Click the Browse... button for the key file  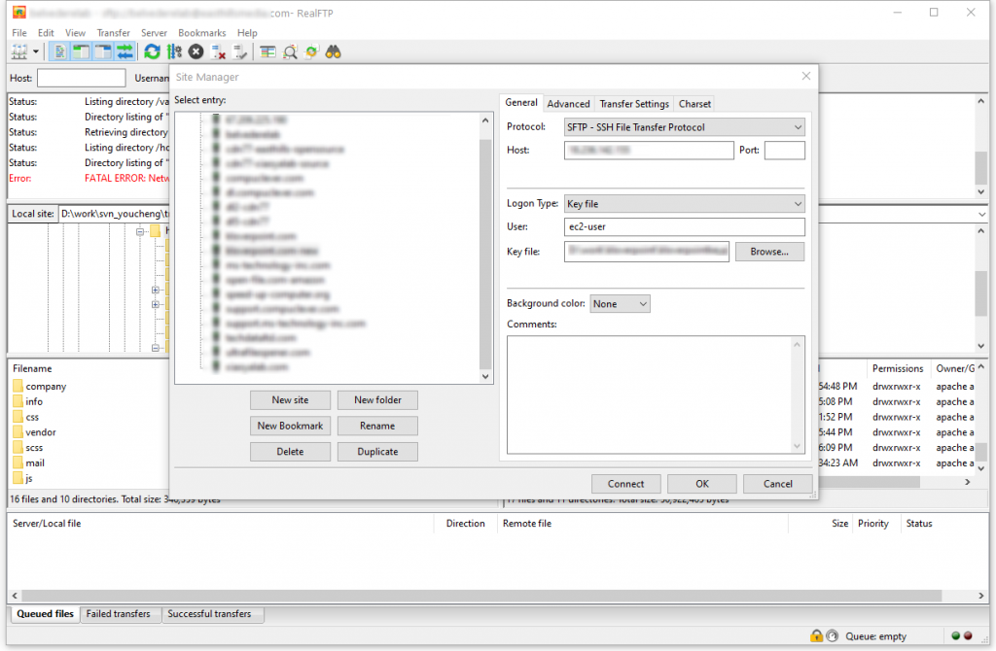click(769, 252)
